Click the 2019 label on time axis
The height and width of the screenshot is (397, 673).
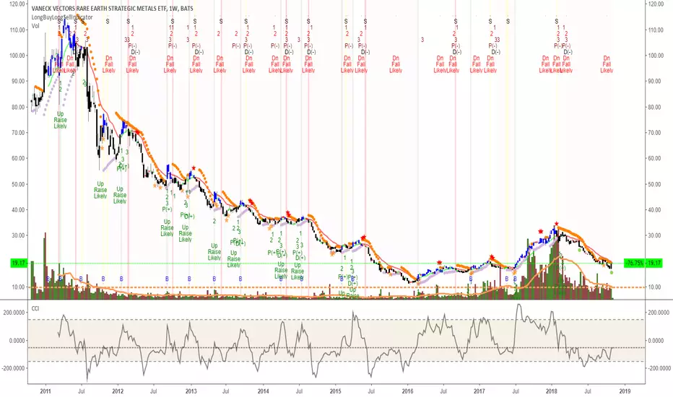pyautogui.click(x=625, y=391)
